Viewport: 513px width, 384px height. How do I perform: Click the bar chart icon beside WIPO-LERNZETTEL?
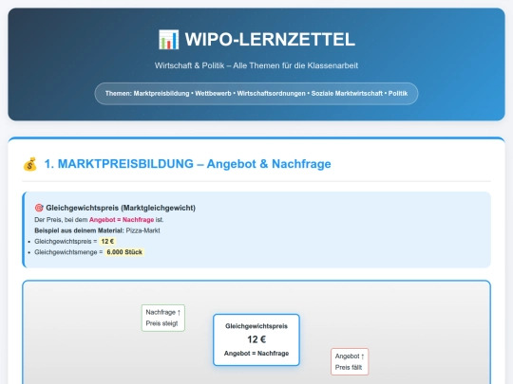168,40
